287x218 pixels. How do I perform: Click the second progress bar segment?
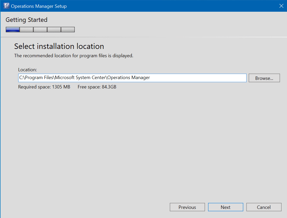26,29
